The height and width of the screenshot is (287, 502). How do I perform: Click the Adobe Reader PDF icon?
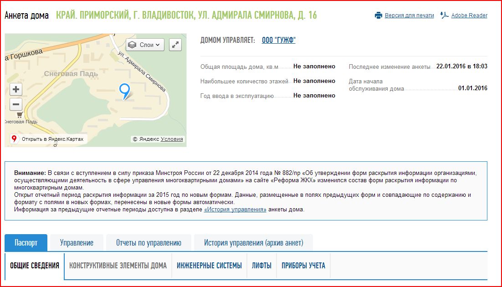click(x=444, y=15)
